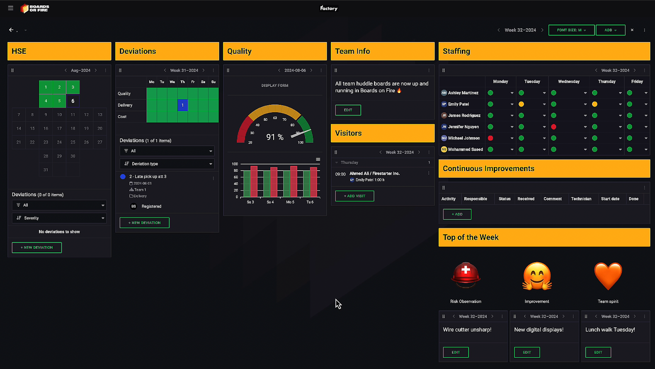Open options for Late pick up deviation
Image resolution: width=655 pixels, height=369 pixels.
pyautogui.click(x=213, y=178)
